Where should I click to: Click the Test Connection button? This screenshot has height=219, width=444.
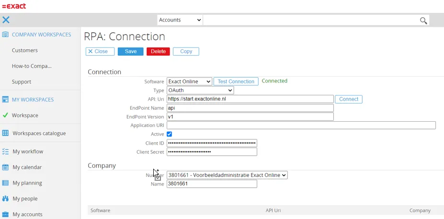click(236, 81)
